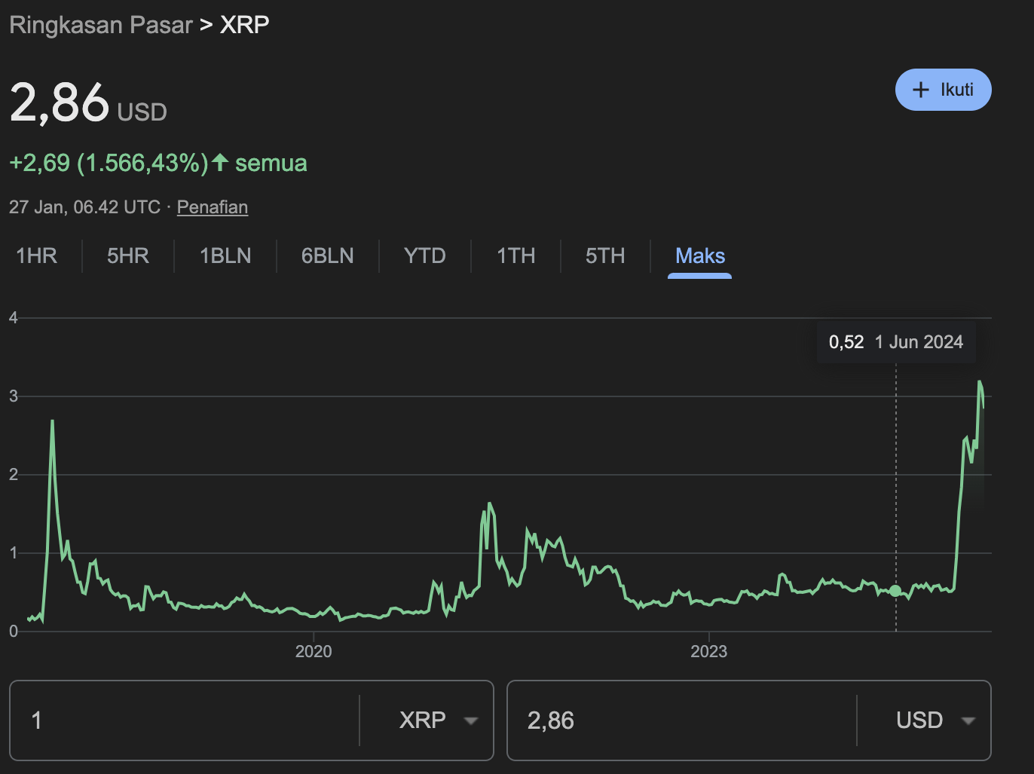Click the 2023 x-axis label
Screen dimensions: 1034x774
coord(708,651)
